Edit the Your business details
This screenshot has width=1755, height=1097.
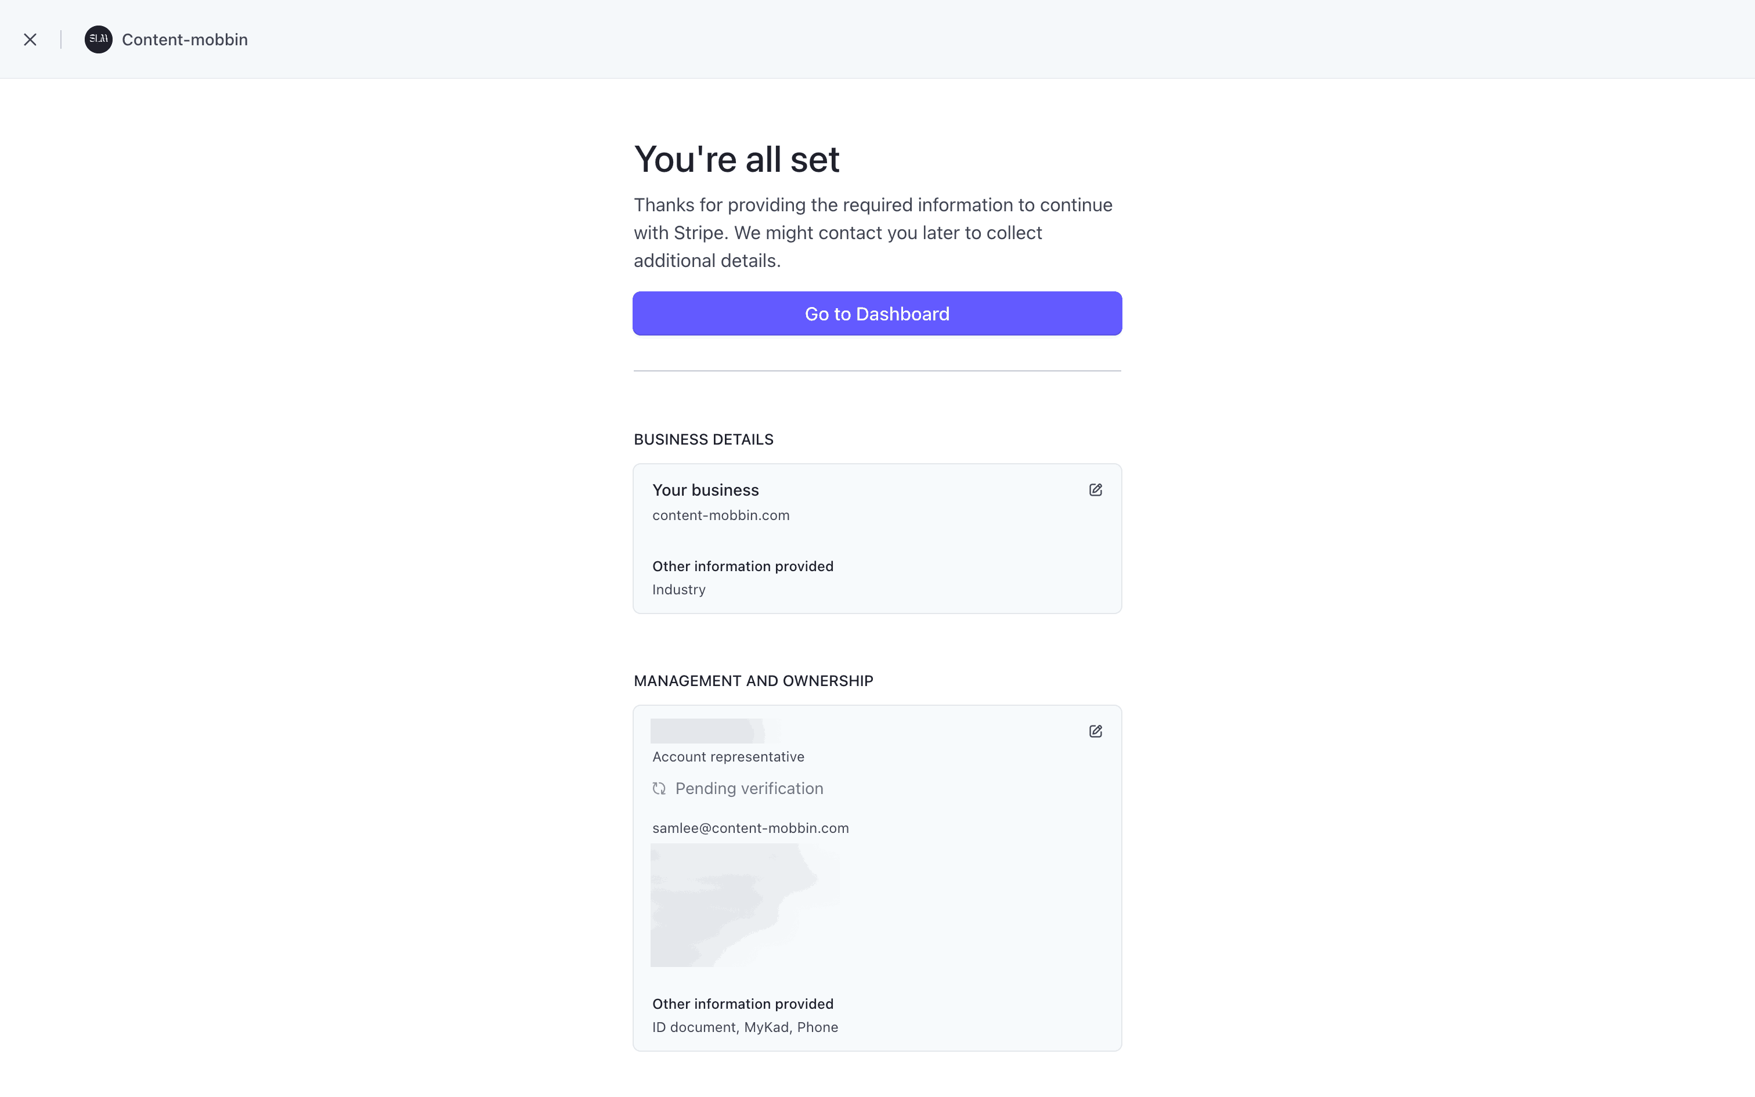[x=1095, y=490]
